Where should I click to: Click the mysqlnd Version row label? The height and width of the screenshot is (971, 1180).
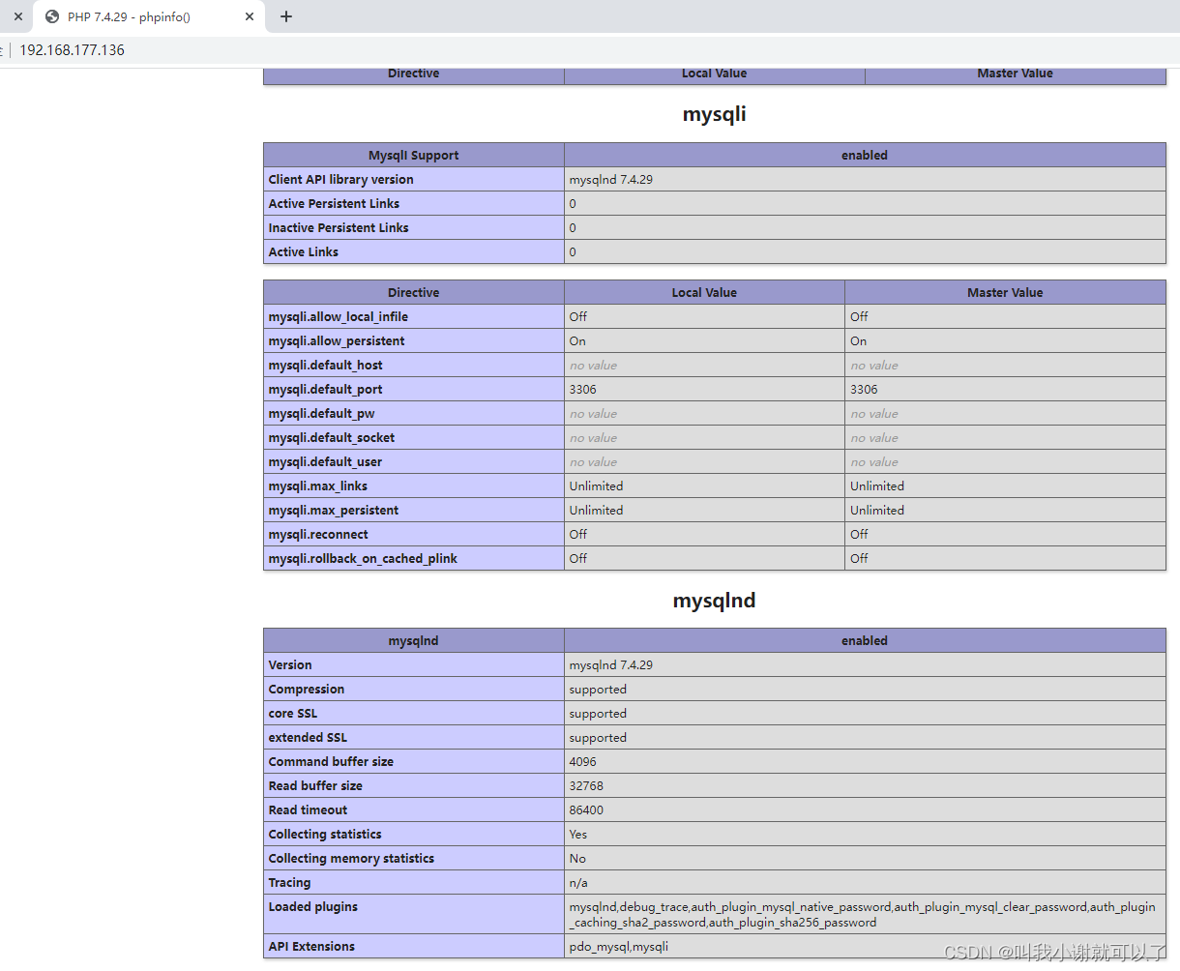click(290, 665)
